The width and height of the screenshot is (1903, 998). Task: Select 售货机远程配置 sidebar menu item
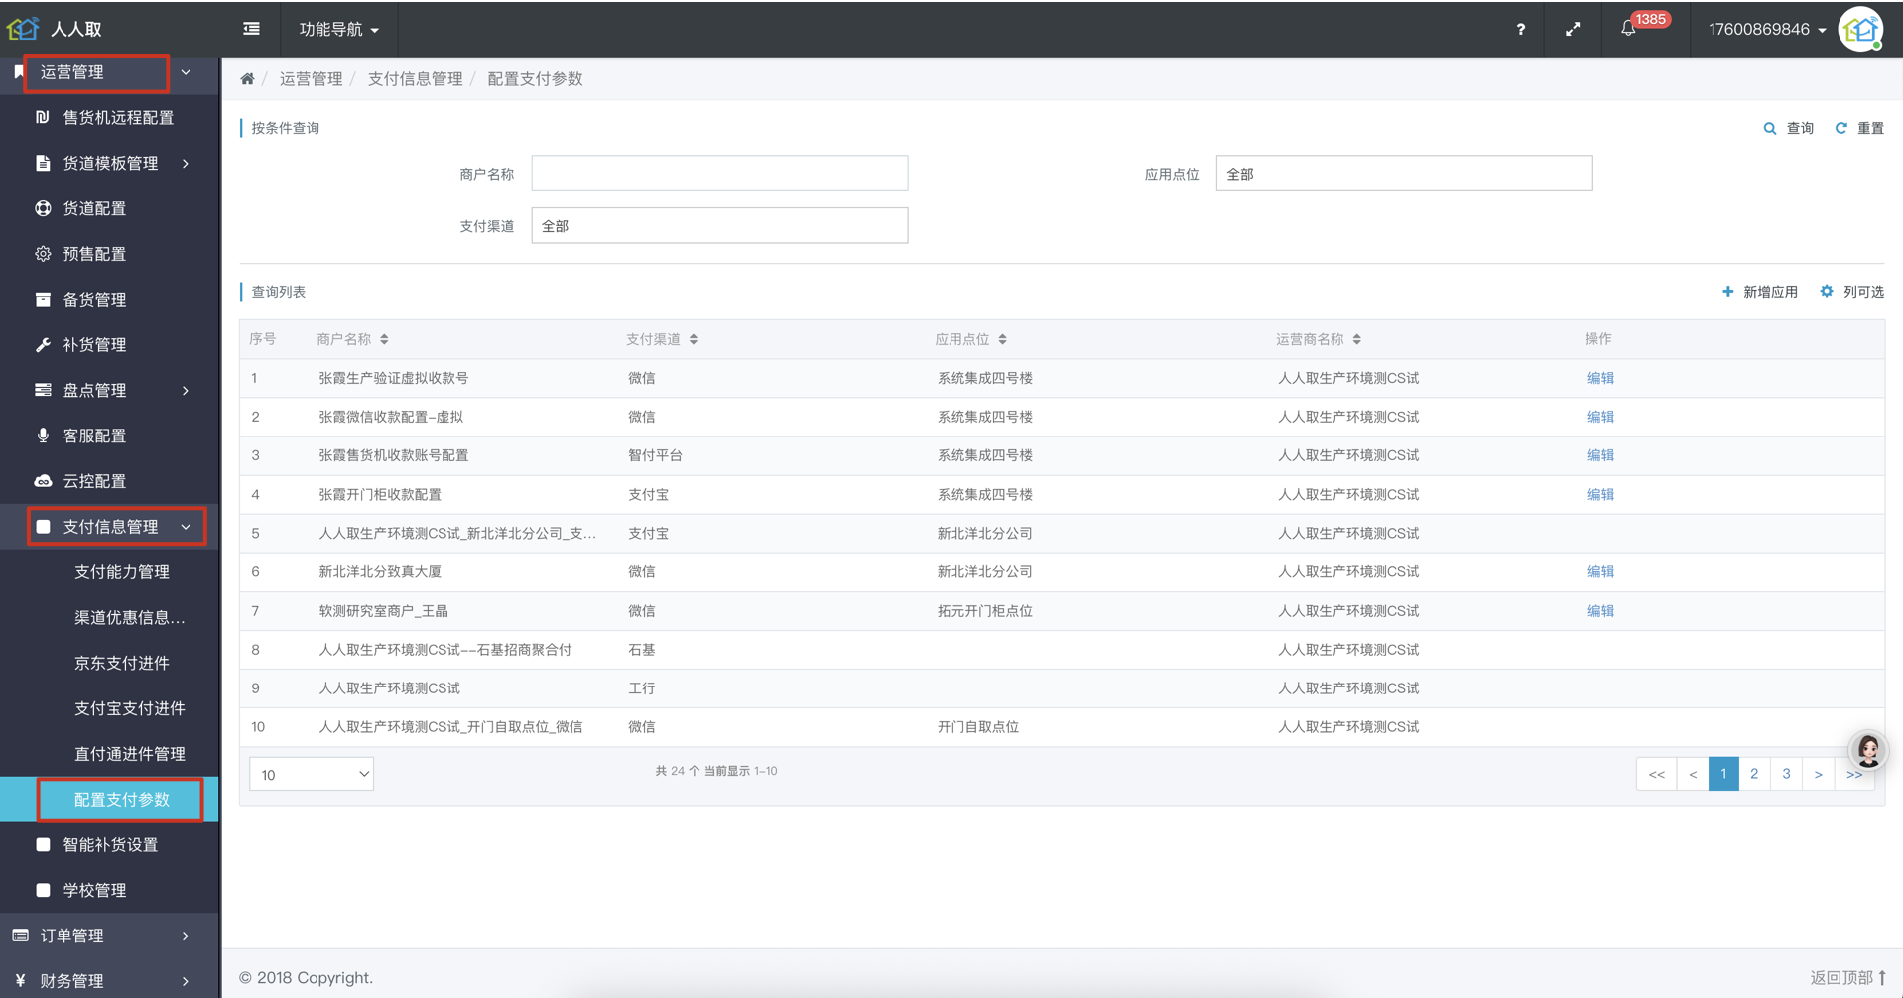coord(118,117)
